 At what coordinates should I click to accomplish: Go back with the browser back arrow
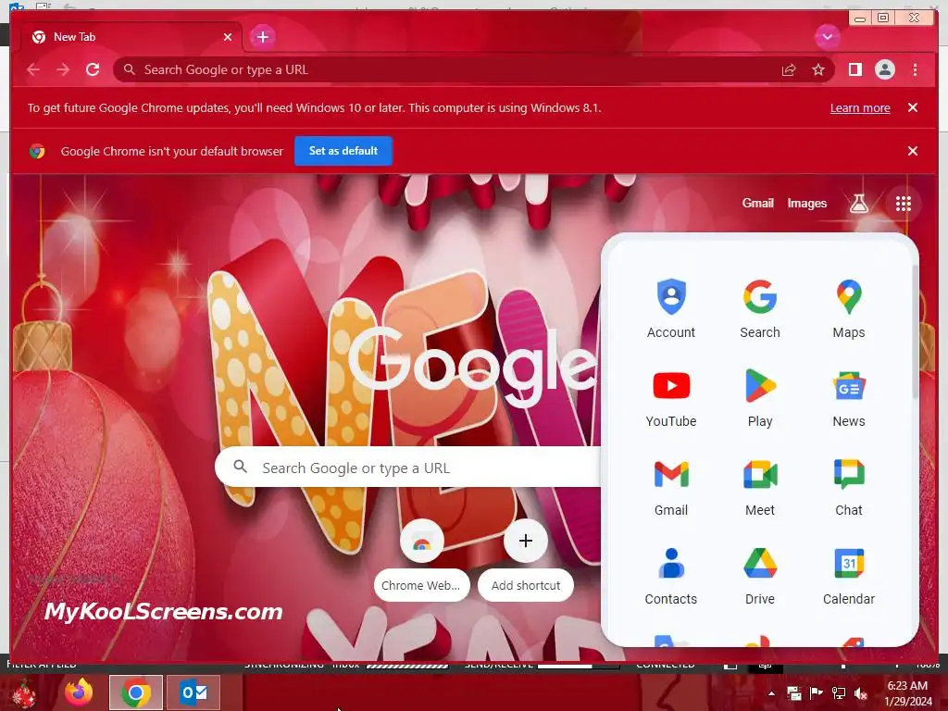[33, 70]
